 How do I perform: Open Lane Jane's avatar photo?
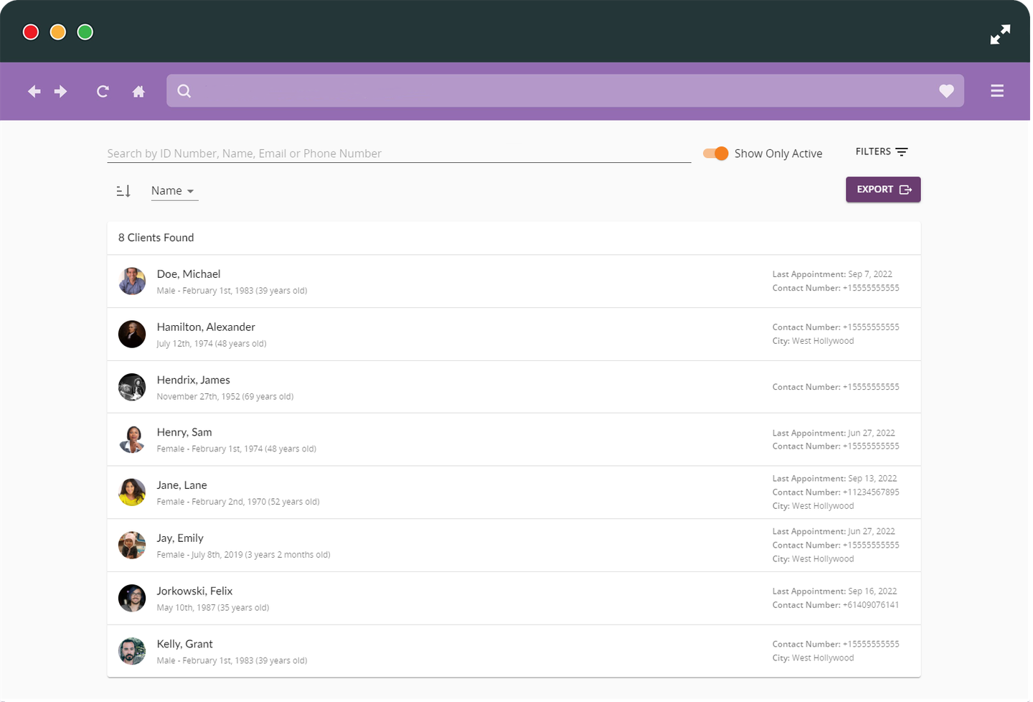(x=132, y=492)
